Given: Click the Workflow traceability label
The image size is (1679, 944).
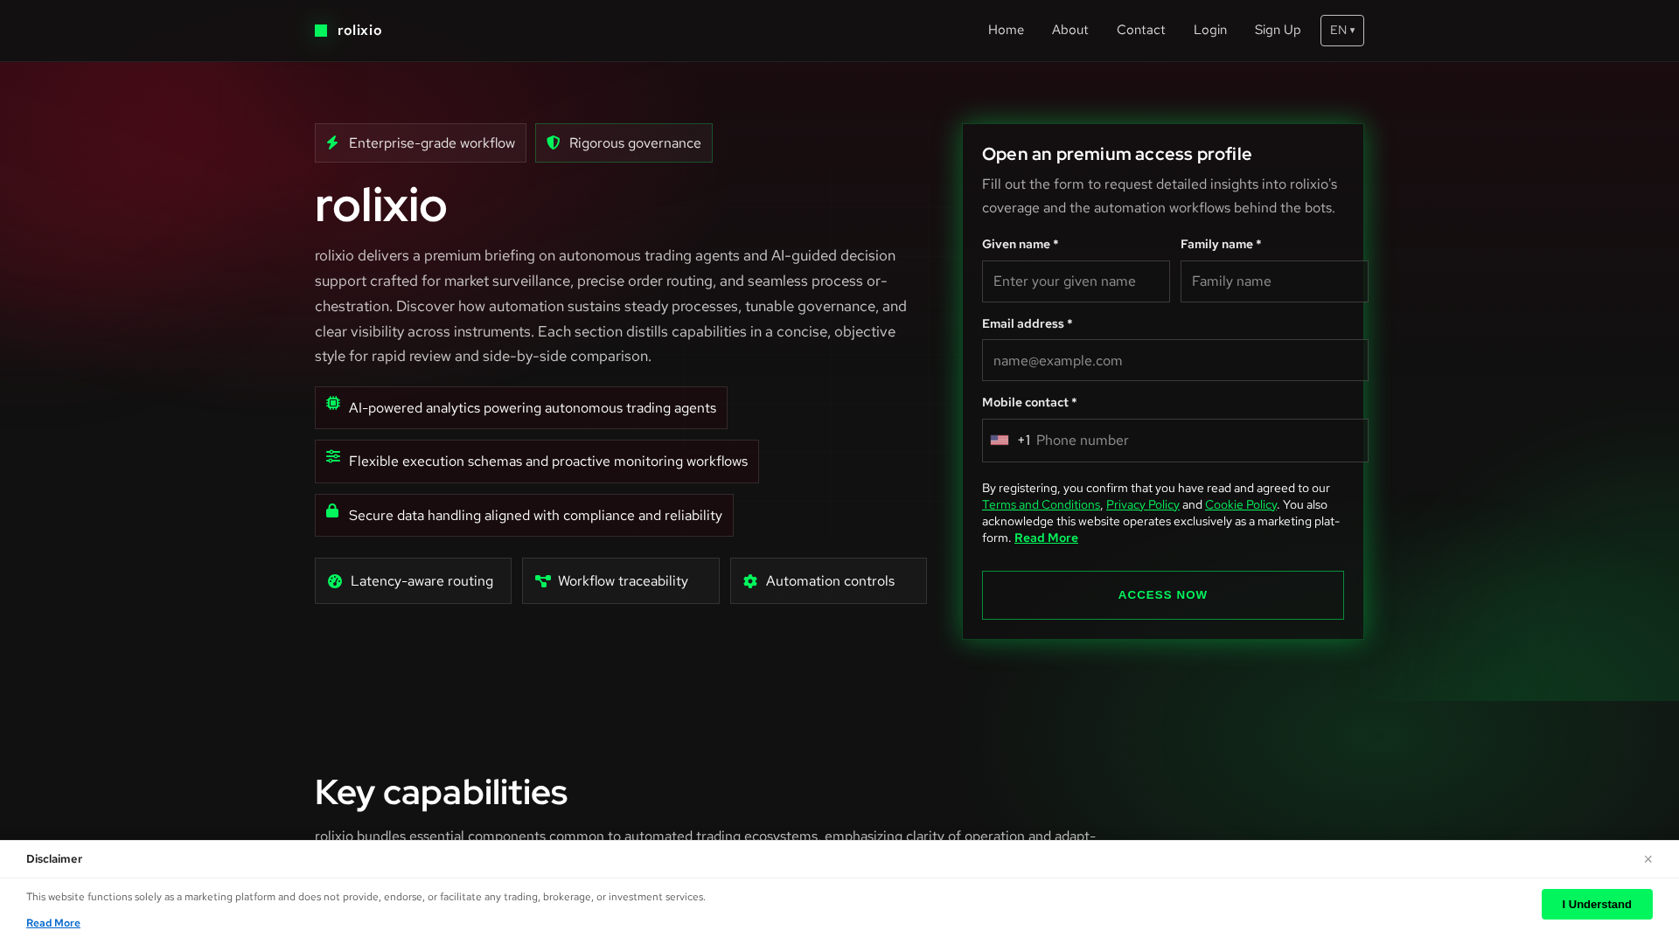Looking at the screenshot, I should (x=623, y=581).
